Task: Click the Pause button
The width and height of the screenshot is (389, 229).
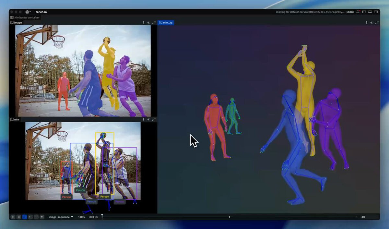Action: (x=24, y=217)
